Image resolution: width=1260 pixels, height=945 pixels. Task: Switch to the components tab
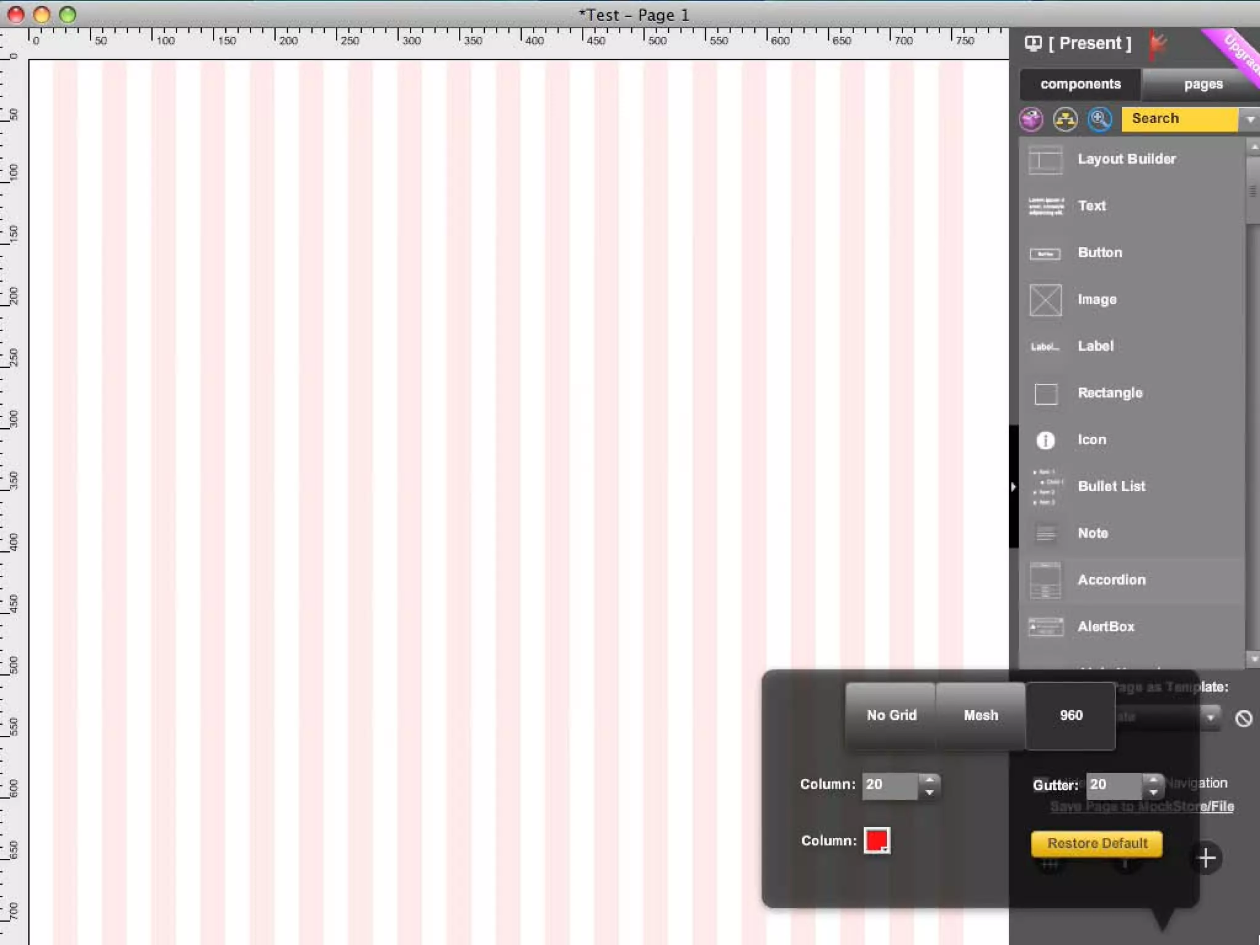tap(1080, 84)
